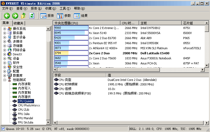210x132 pixels.
Task: Click the results list horizontal scroll-right arrow
Action: 203,69
